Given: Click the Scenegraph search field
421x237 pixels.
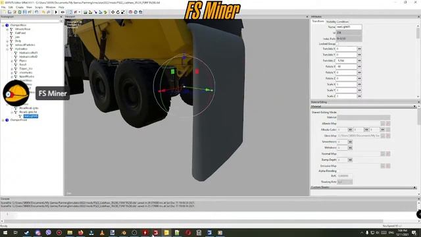Looking at the screenshot, I should 30,21.
